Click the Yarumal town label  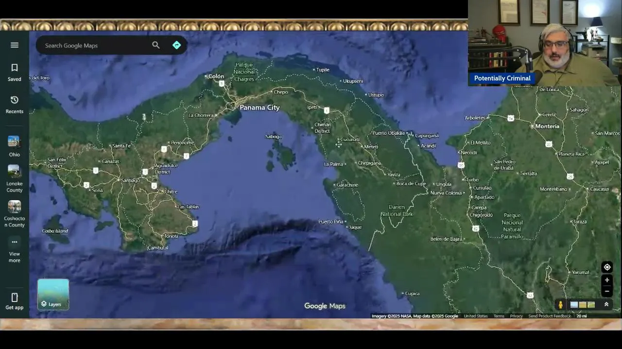point(580,272)
